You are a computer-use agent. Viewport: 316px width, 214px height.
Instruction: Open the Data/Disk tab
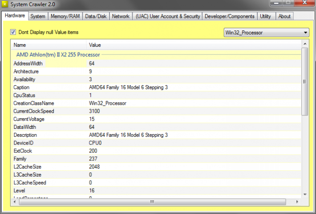[96, 16]
